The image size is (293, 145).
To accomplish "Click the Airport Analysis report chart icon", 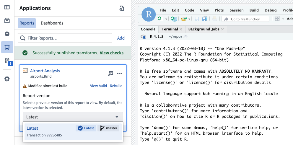I will [25, 71].
